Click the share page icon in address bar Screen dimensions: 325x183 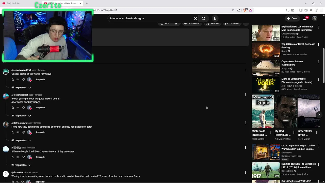point(239,10)
